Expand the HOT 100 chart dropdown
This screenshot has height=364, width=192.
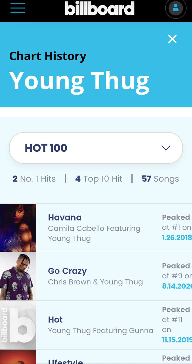(96, 148)
